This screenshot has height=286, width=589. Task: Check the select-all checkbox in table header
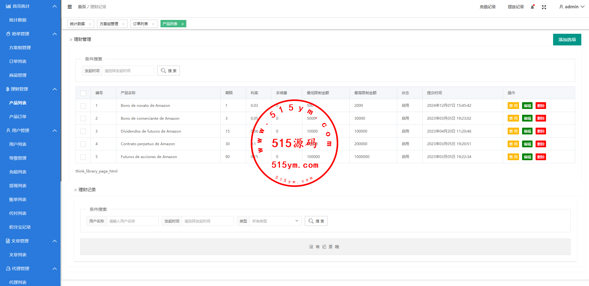pyautogui.click(x=83, y=93)
